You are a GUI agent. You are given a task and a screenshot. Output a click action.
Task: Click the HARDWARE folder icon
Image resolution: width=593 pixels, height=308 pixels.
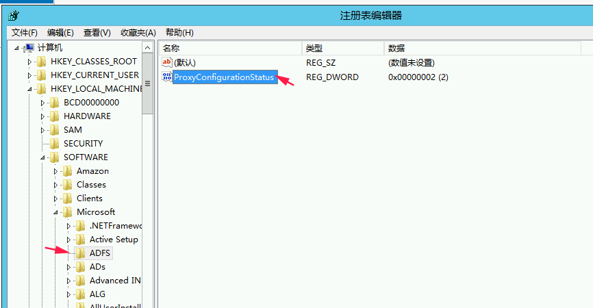click(x=55, y=116)
